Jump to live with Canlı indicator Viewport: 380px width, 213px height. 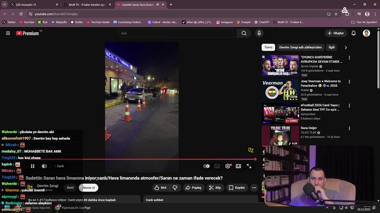[59, 166]
